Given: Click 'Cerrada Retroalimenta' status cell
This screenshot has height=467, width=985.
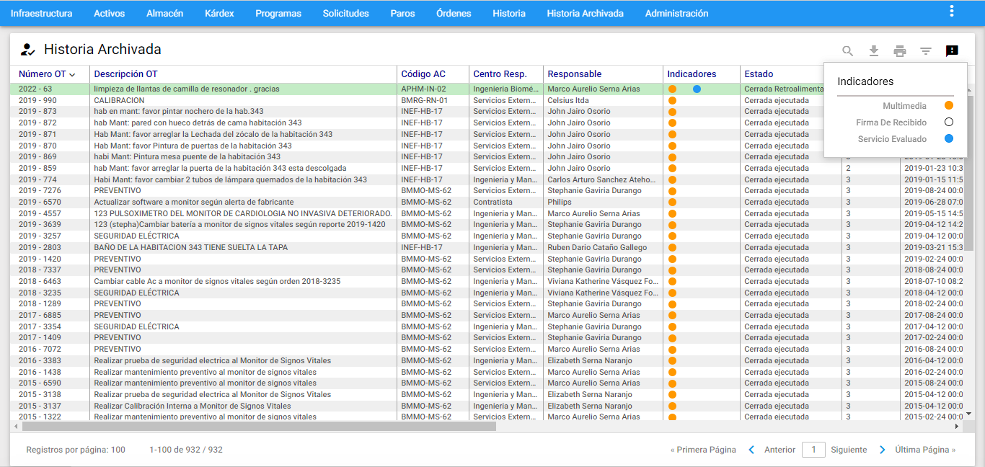Looking at the screenshot, I should point(784,89).
